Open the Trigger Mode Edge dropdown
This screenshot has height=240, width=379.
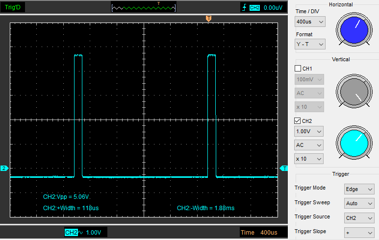click(x=359, y=189)
